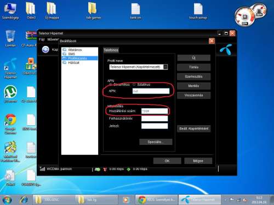Viewport: 274px width, 205px height.
Task: Open the MiniTool Partition Wizard icon
Action: coord(10,151)
